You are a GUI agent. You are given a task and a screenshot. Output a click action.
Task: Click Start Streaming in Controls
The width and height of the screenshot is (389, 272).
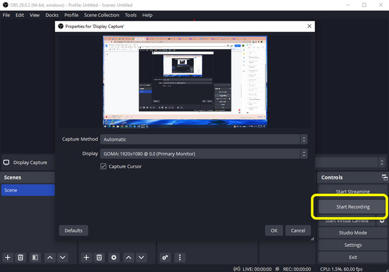[353, 190]
